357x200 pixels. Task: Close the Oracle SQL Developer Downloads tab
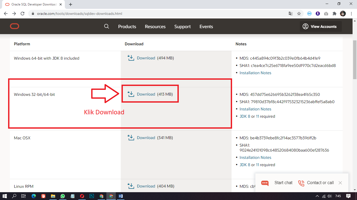[x=61, y=4]
